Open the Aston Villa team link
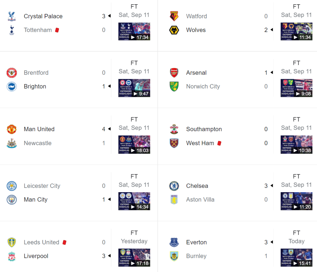The image size is (317, 272). (x=200, y=200)
